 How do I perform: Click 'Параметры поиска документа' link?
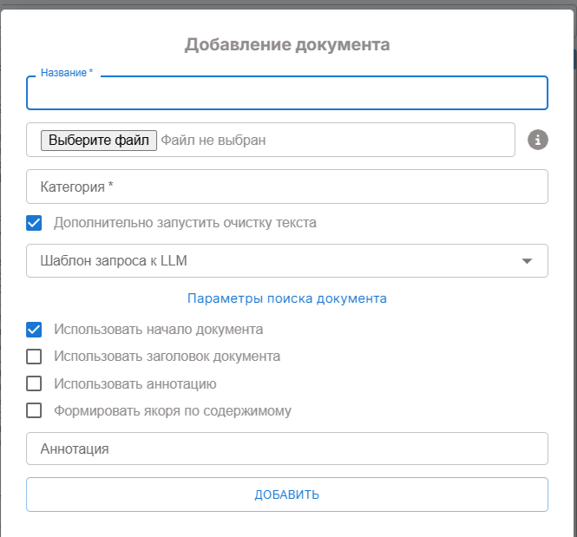pyautogui.click(x=287, y=298)
